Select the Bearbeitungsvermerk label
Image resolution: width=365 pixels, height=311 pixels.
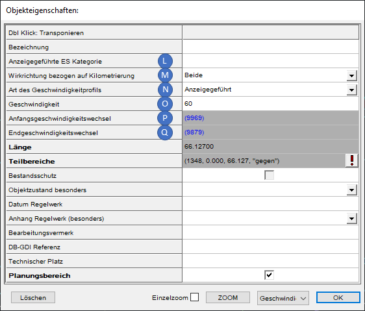(x=41, y=233)
